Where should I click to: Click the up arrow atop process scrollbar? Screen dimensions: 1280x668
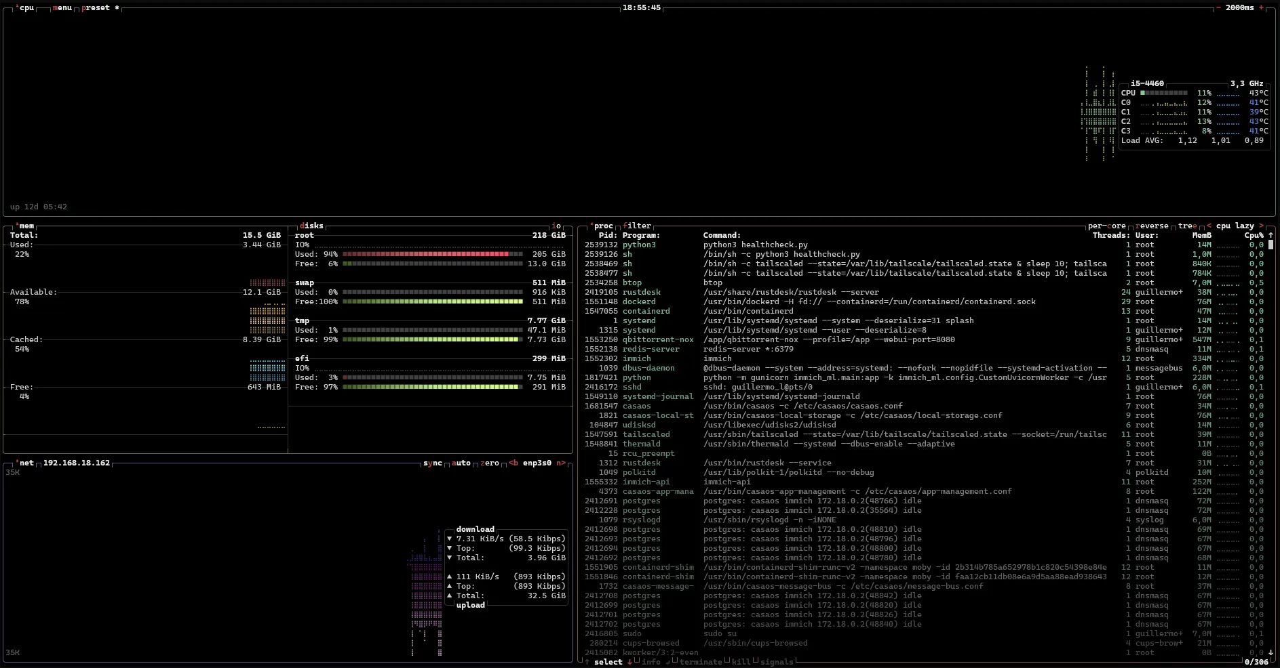[1271, 235]
